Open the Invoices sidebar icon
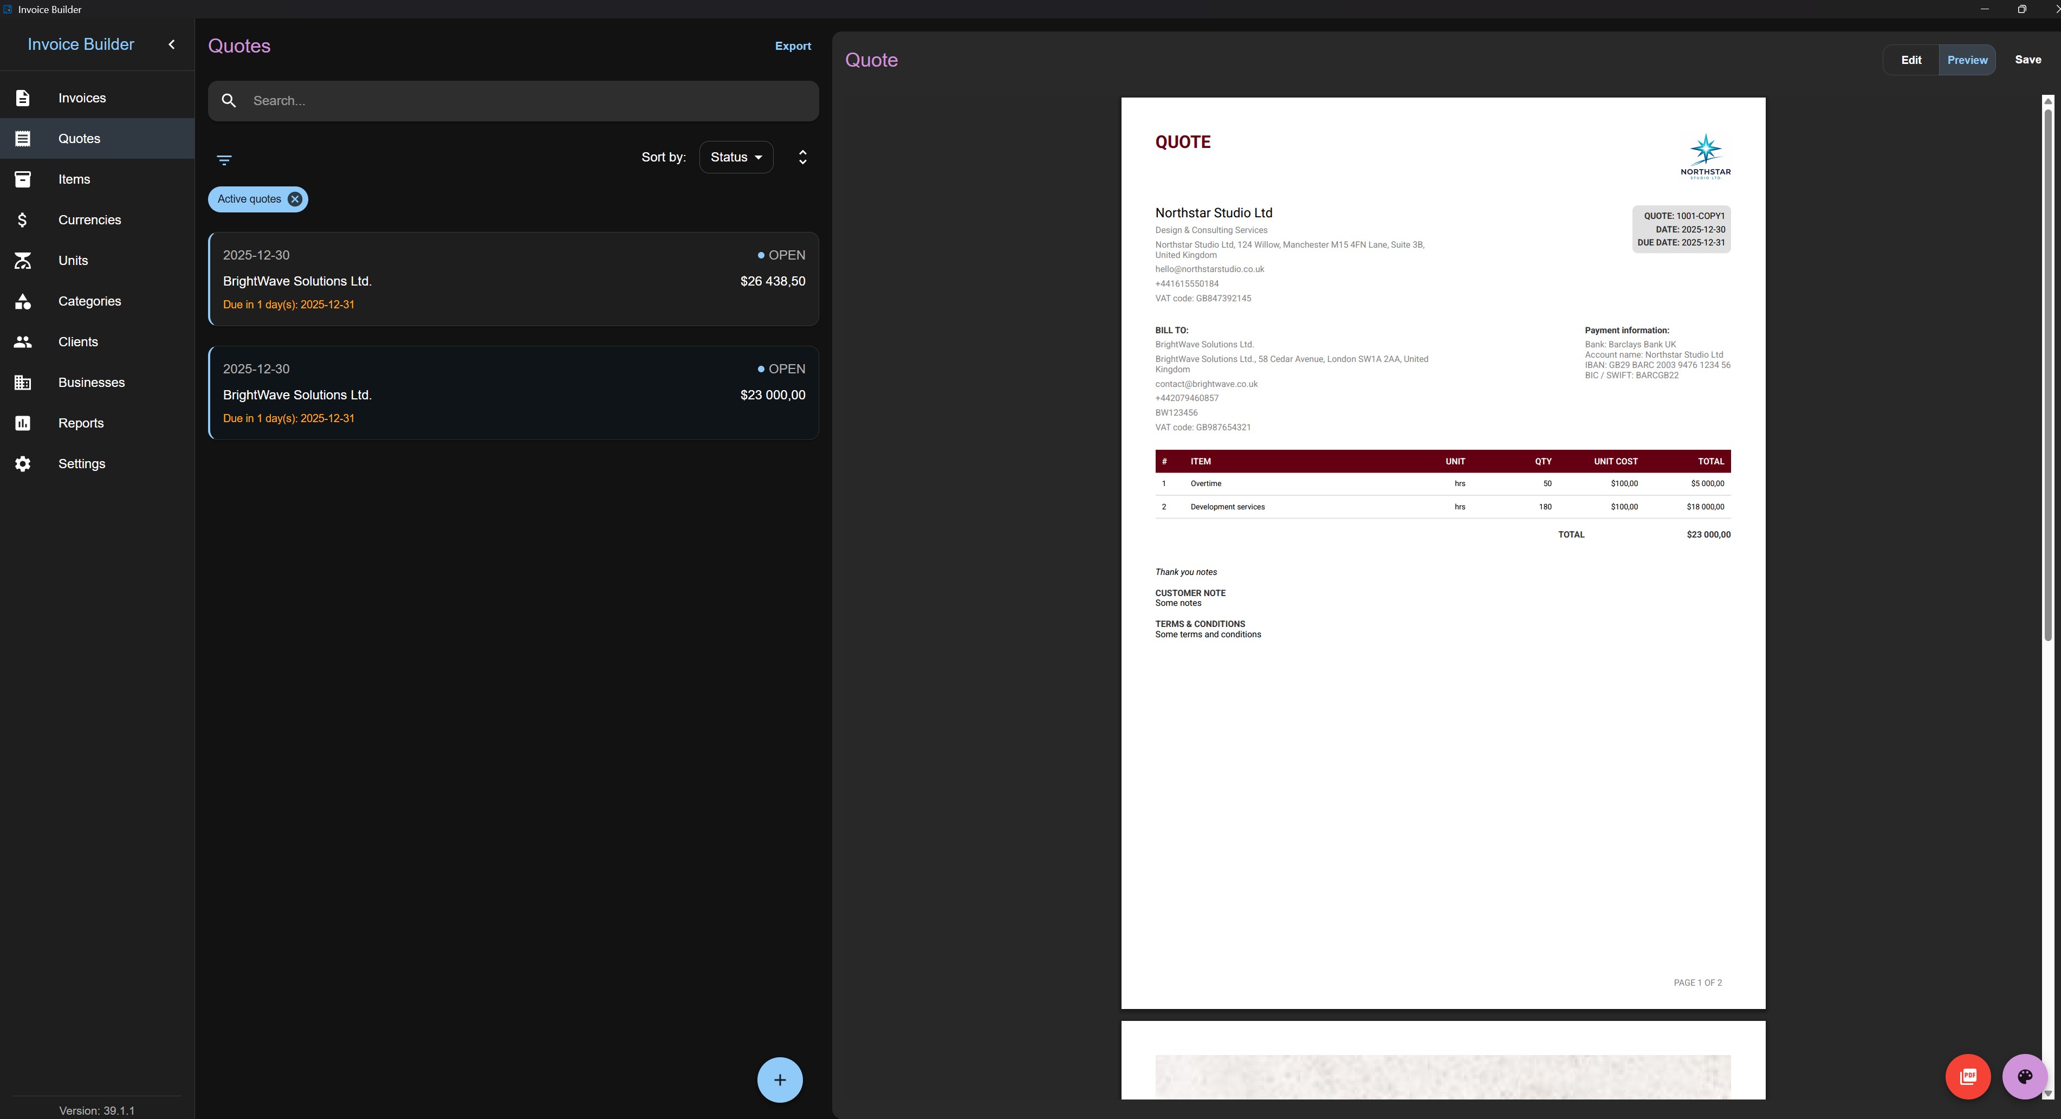 [x=22, y=98]
